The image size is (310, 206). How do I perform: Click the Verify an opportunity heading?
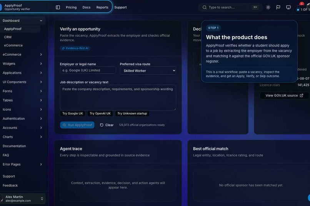pos(80,29)
